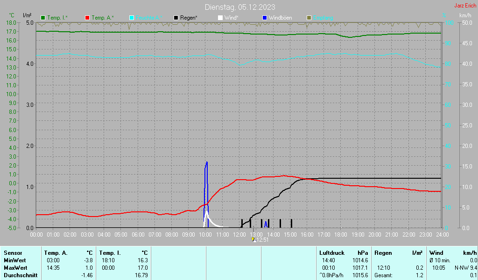The width and height of the screenshot is (478, 280).
Task: Click the black Regen legend swatch
Action: (176, 18)
